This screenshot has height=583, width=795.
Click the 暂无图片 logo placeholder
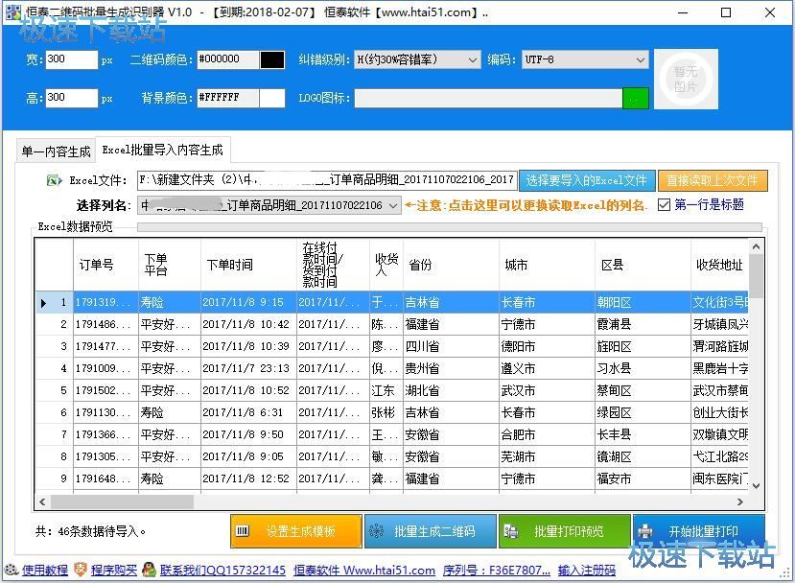[685, 79]
